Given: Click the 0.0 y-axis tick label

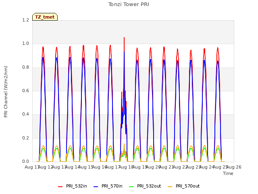Looking at the screenshot, I should pos(25,161).
